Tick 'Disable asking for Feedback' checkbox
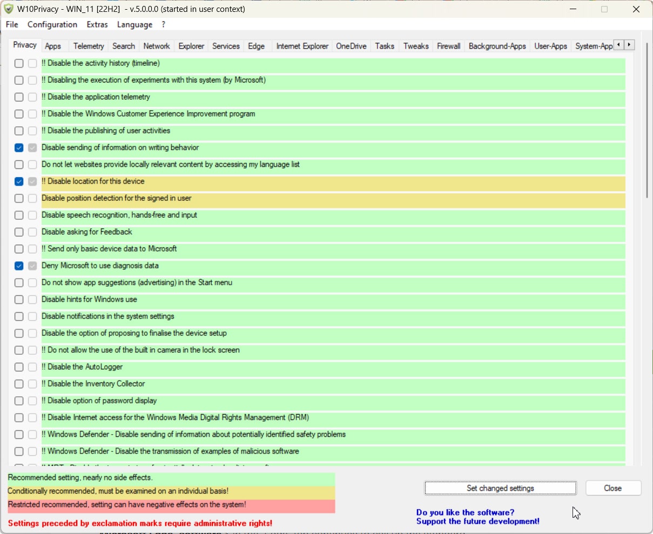This screenshot has width=653, height=534. pyautogui.click(x=19, y=232)
